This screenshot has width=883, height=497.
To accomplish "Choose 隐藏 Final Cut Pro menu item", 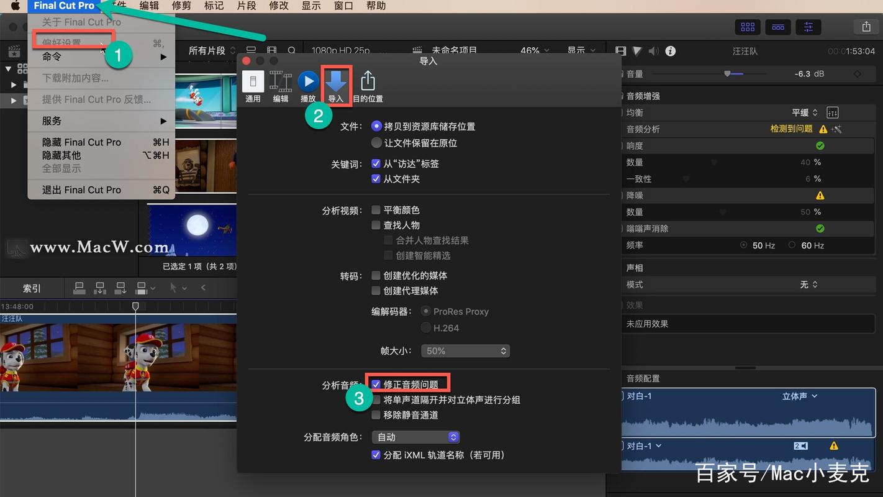I will tap(101, 142).
